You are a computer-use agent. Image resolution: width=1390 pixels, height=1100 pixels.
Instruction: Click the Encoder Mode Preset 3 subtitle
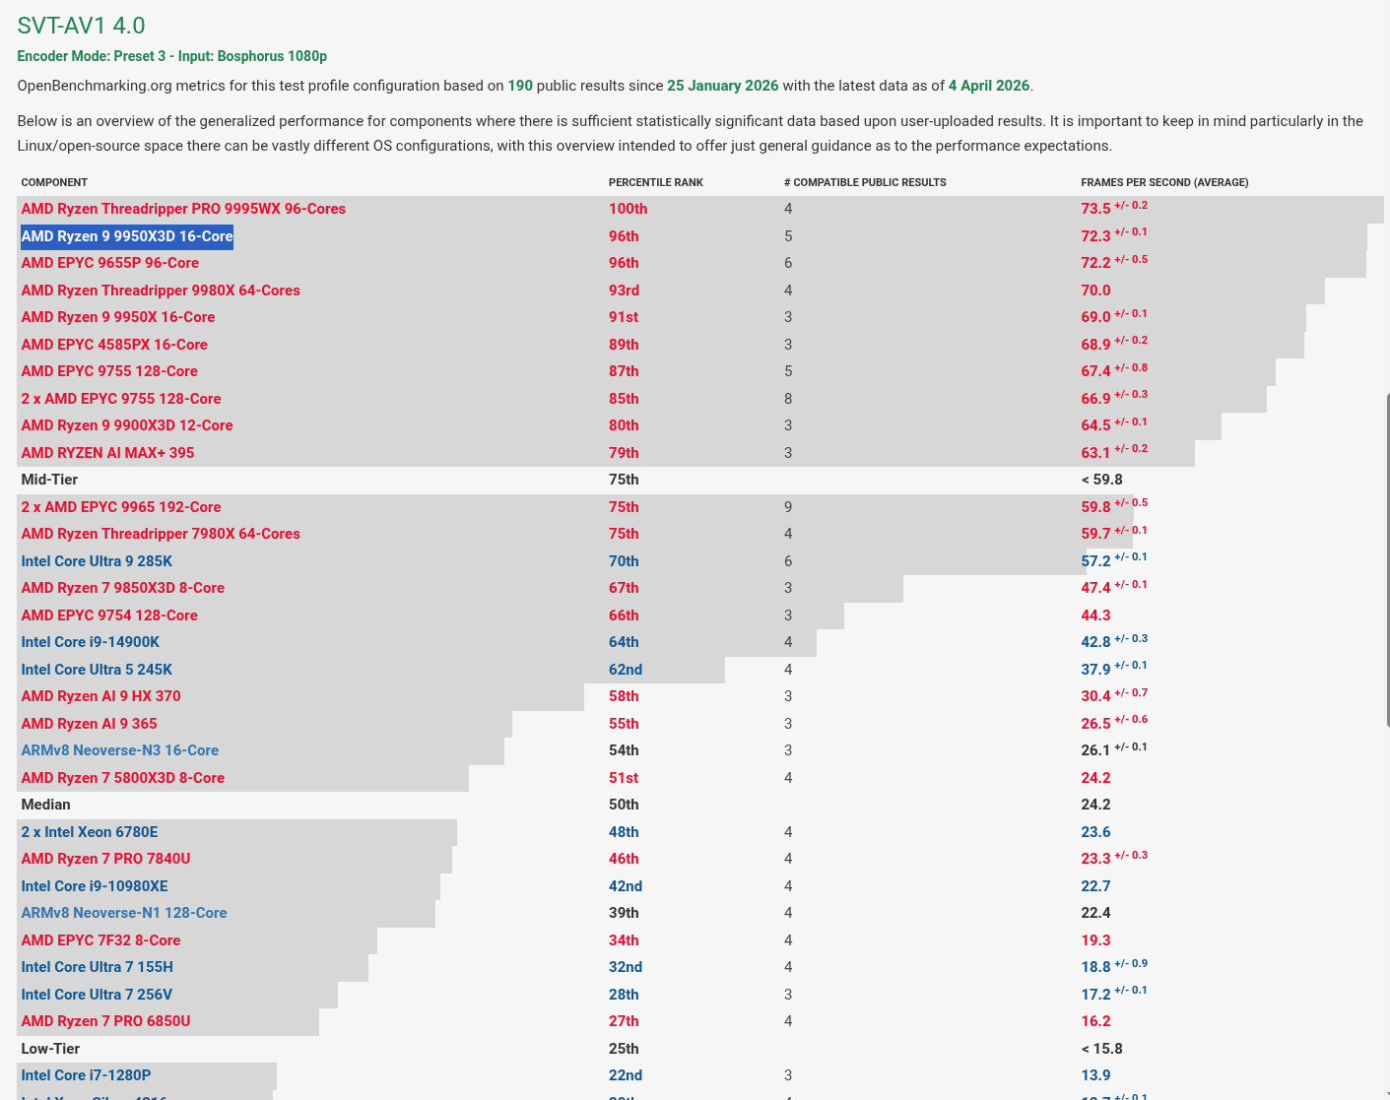coord(172,56)
